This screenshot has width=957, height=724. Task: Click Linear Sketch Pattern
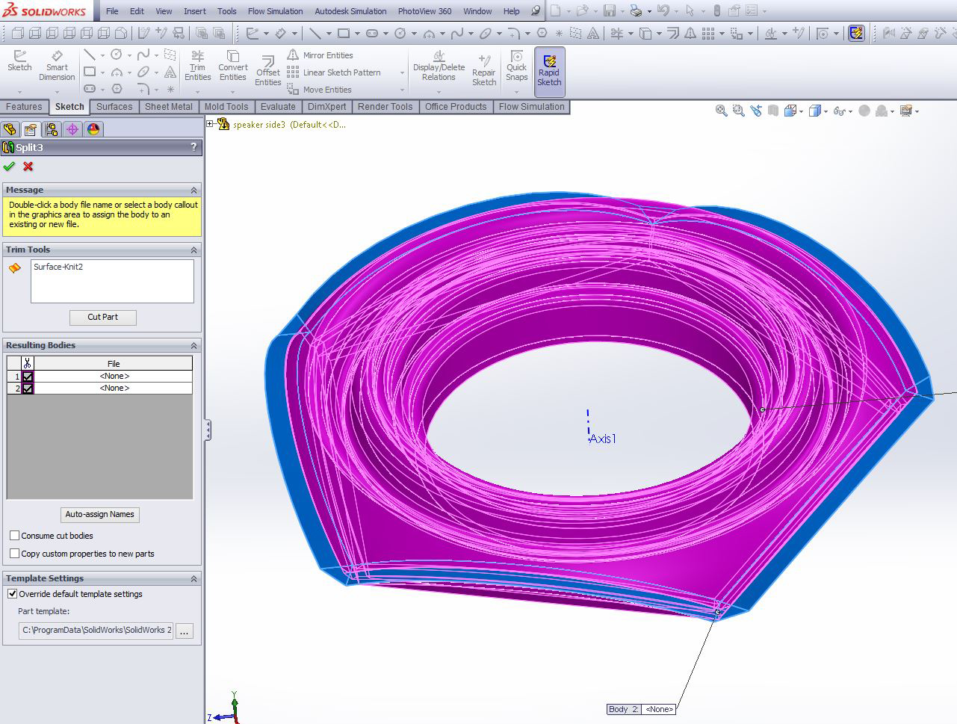point(334,72)
